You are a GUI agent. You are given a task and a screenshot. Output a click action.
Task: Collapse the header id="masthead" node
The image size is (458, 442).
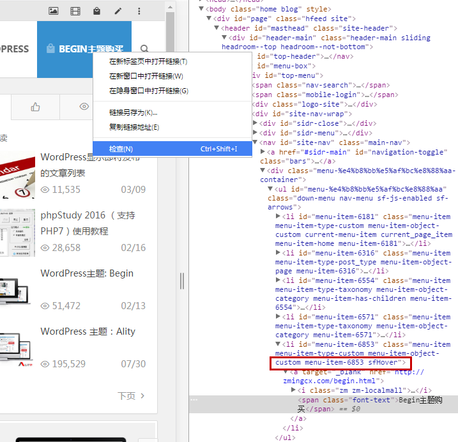point(217,27)
